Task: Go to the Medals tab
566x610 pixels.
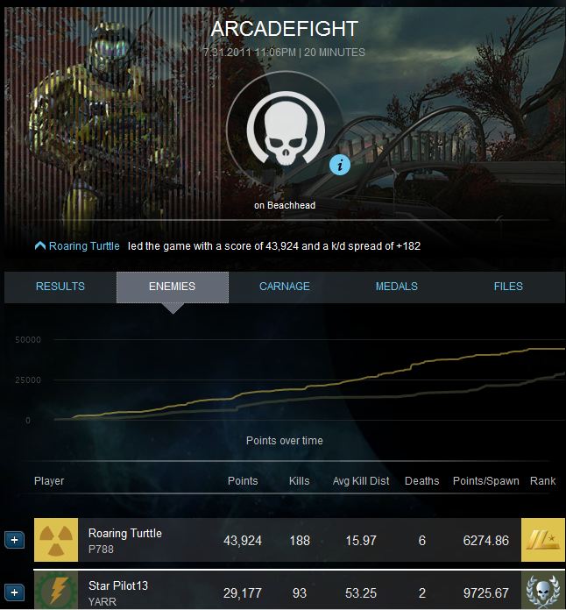Action: pos(396,287)
